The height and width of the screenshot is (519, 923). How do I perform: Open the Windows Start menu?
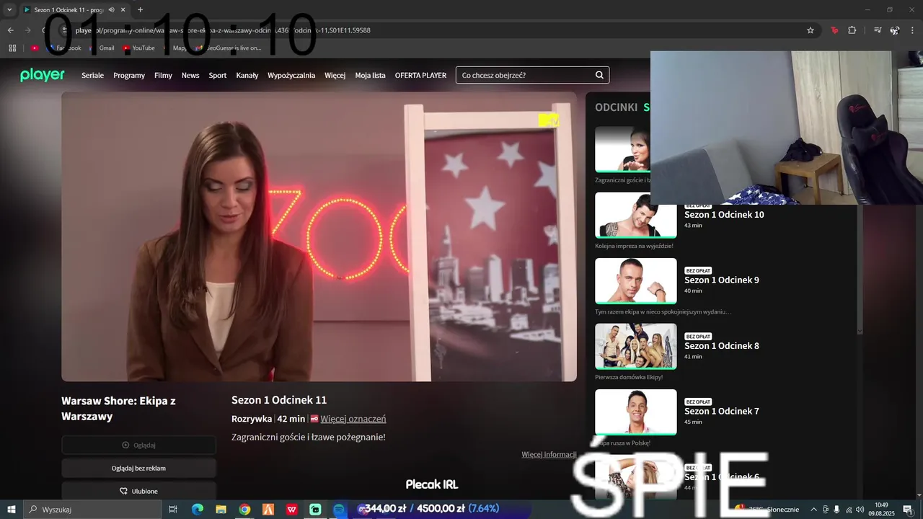pyautogui.click(x=12, y=510)
